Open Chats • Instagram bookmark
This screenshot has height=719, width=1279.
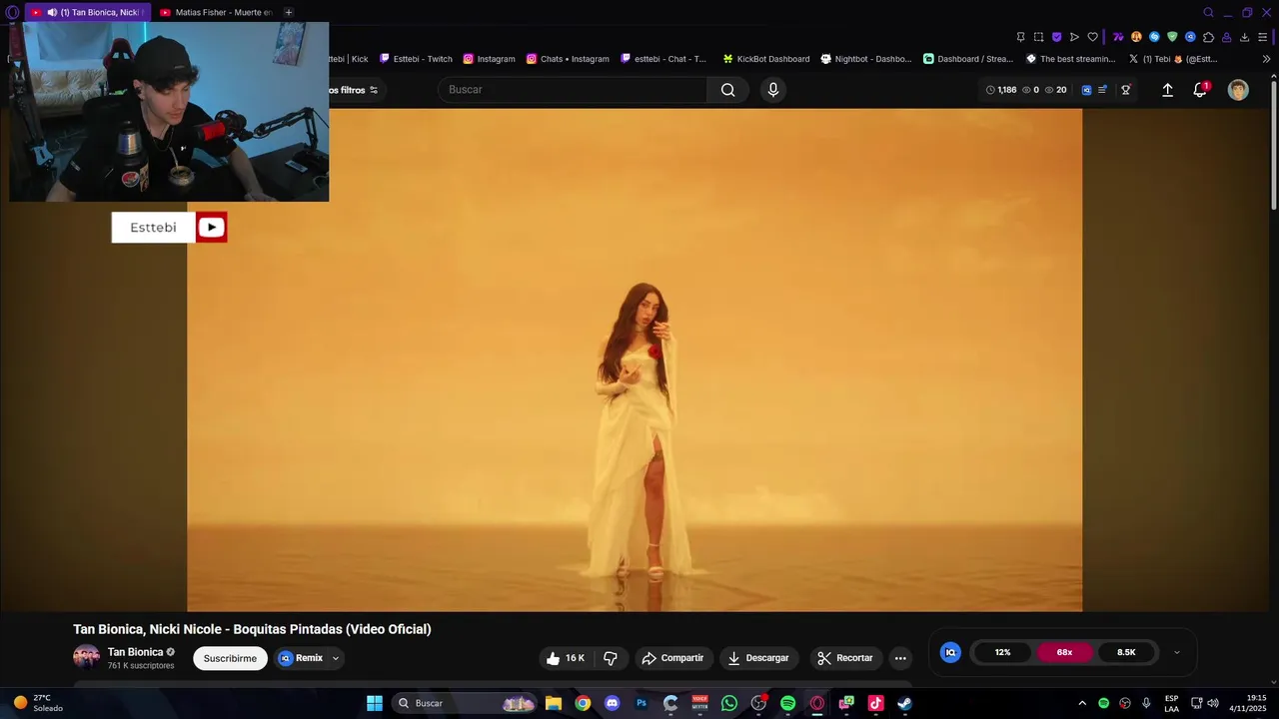click(x=568, y=59)
